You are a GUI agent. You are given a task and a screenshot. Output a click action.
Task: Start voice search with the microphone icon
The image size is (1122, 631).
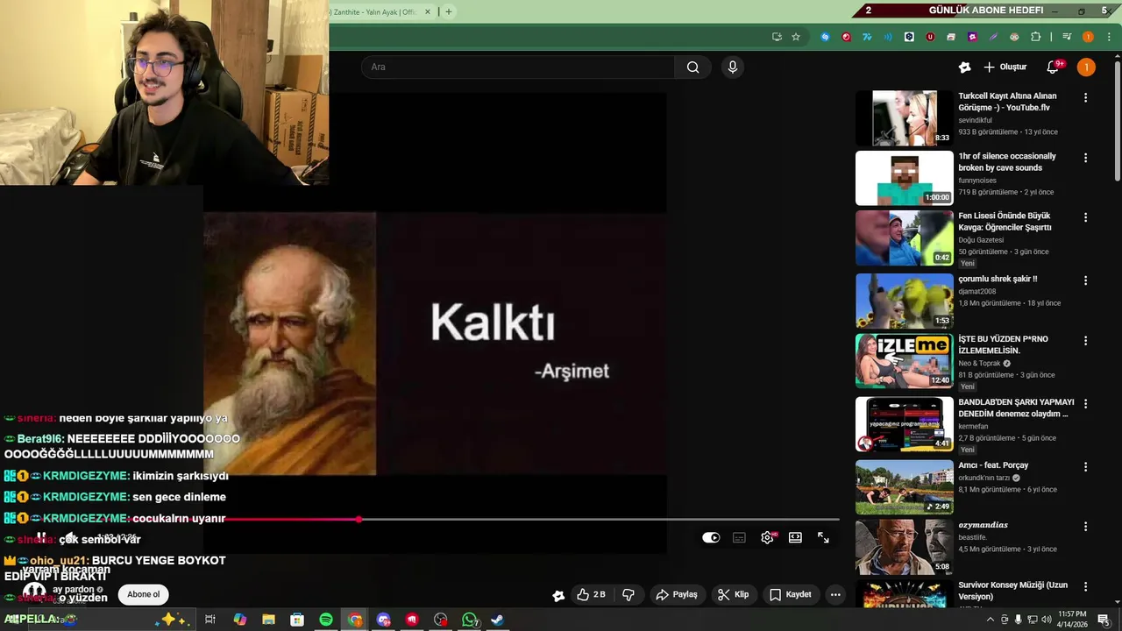coord(733,67)
